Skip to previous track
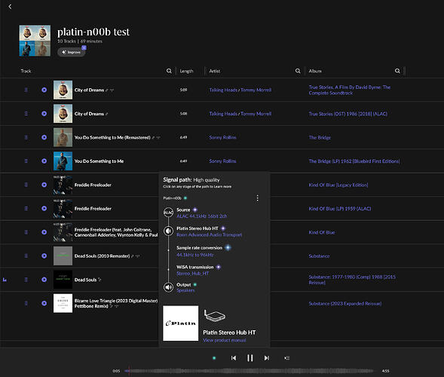This screenshot has height=377, width=444. tap(234, 358)
